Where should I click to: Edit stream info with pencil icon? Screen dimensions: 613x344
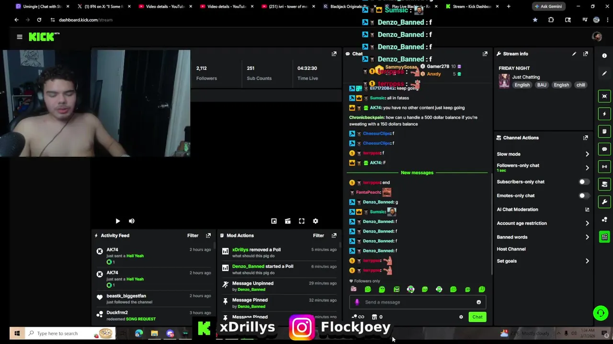pyautogui.click(x=574, y=54)
